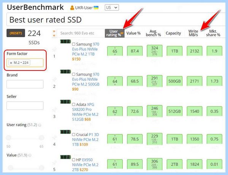Sort by Mkt. share % column
The height and width of the screenshot is (175, 228).
(213, 33)
